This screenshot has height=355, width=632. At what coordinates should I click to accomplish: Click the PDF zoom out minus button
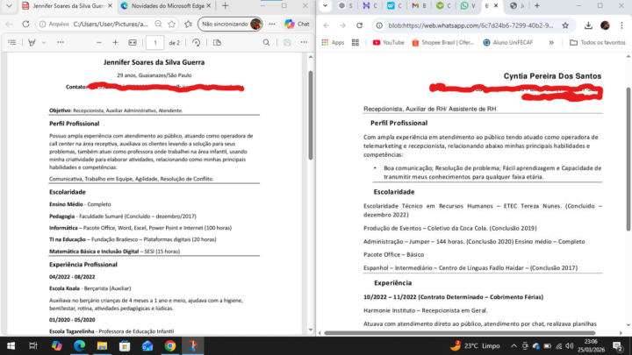(x=100, y=41)
